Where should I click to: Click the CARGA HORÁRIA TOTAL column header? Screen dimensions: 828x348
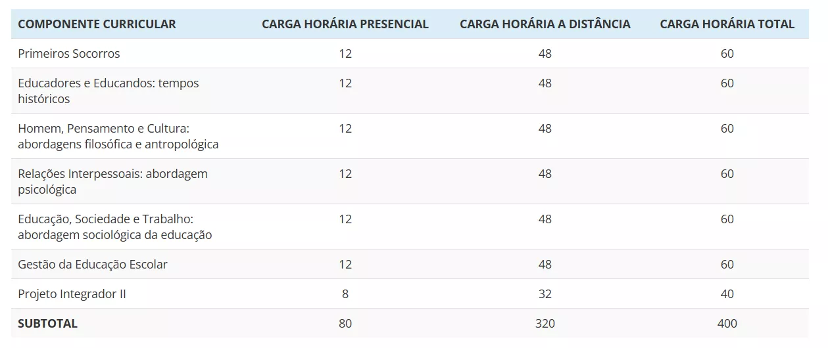(727, 24)
